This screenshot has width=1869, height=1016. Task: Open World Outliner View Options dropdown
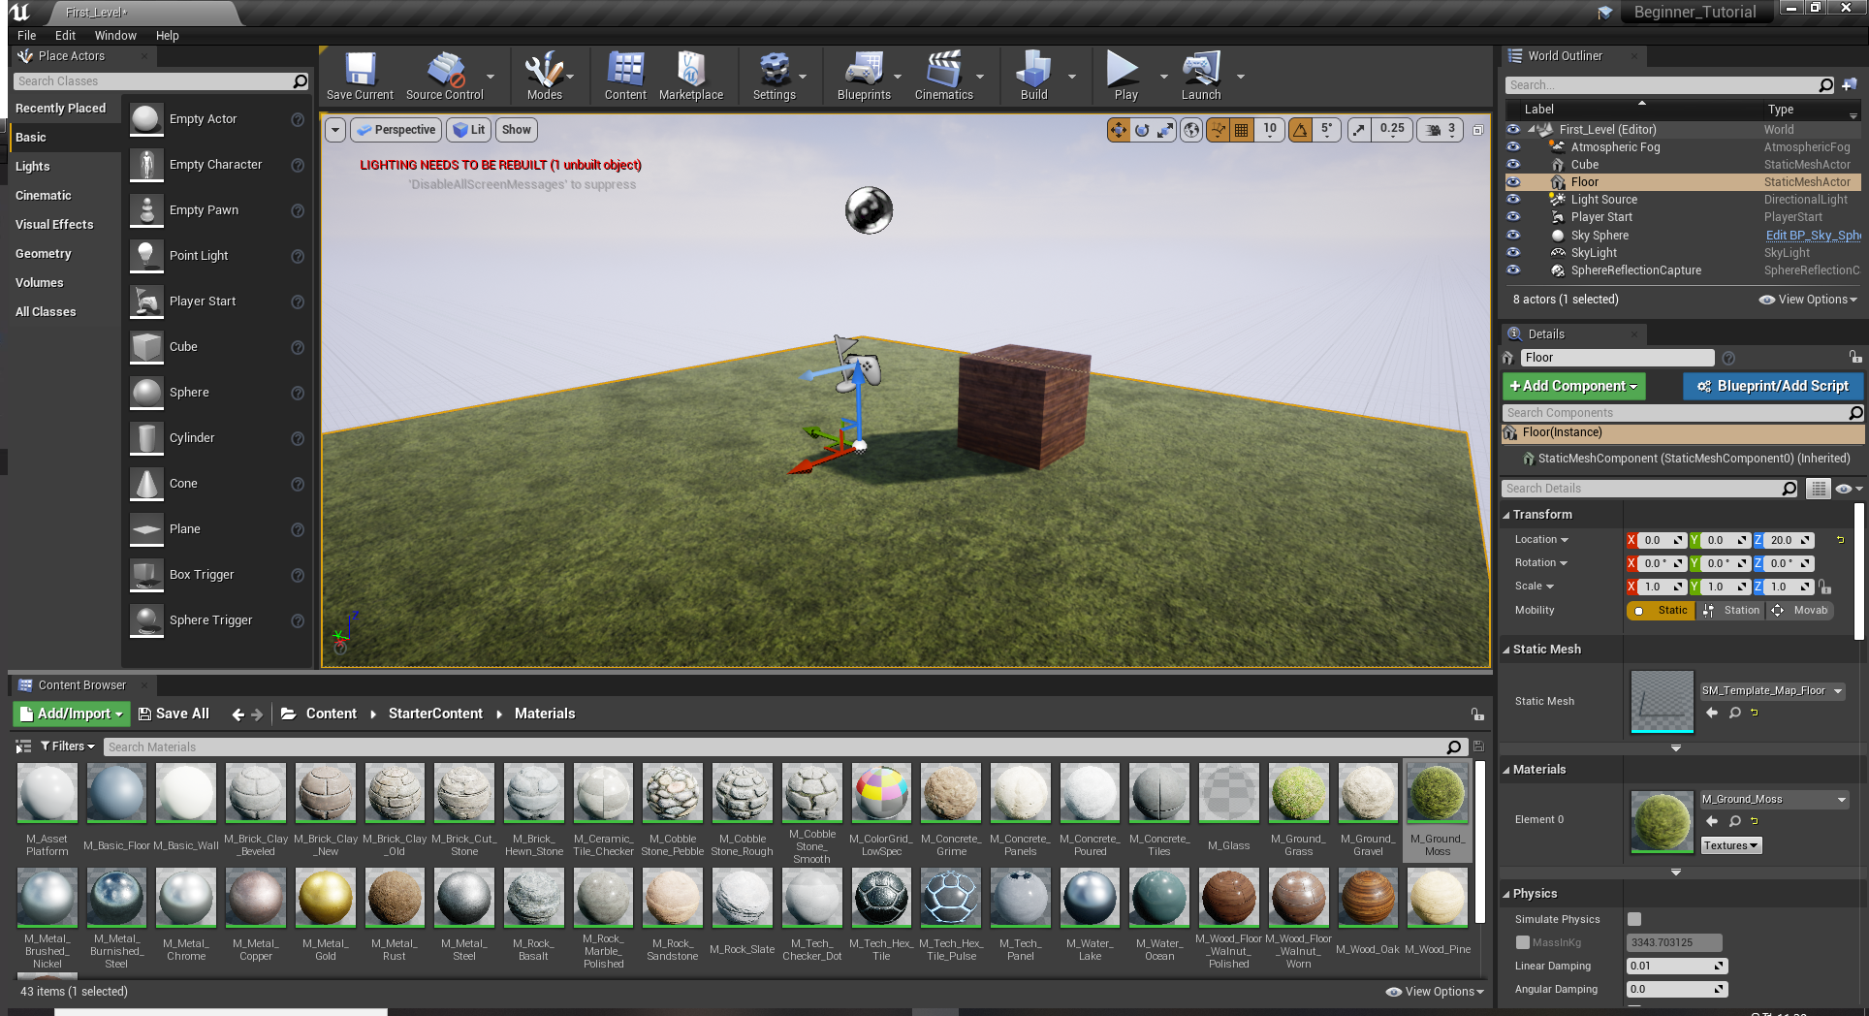point(1808,300)
